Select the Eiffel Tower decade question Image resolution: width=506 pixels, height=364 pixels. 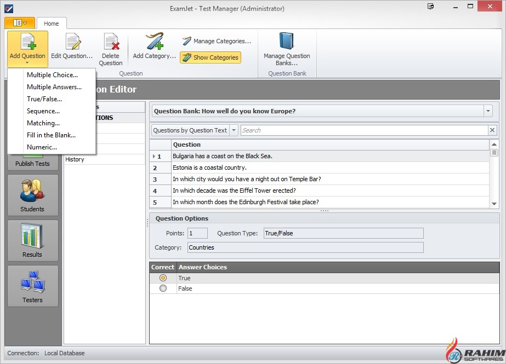click(330, 190)
